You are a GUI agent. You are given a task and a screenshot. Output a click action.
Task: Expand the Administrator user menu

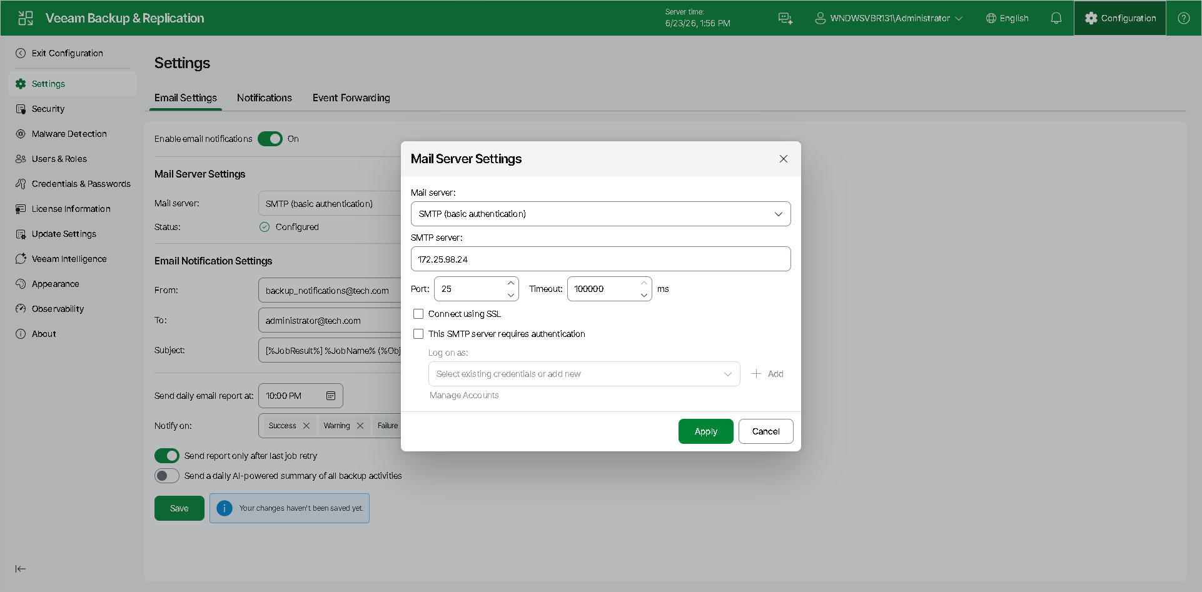(889, 18)
